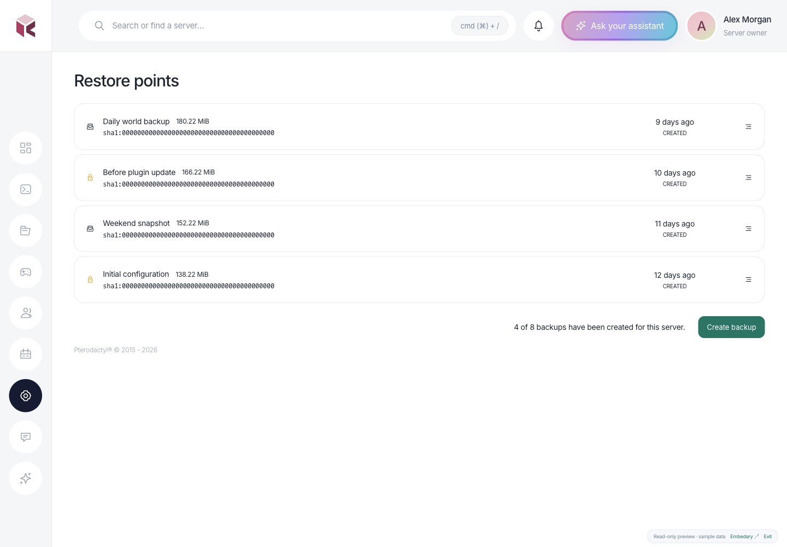Image resolution: width=787 pixels, height=547 pixels.
Task: Click the Alex Morgan name text
Action: tap(747, 19)
